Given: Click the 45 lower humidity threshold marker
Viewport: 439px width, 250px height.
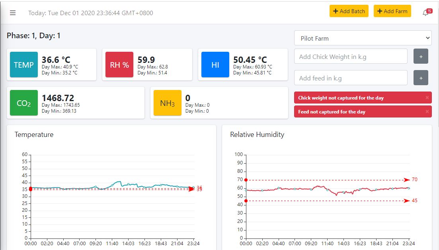Looking at the screenshot, I should (414, 201).
